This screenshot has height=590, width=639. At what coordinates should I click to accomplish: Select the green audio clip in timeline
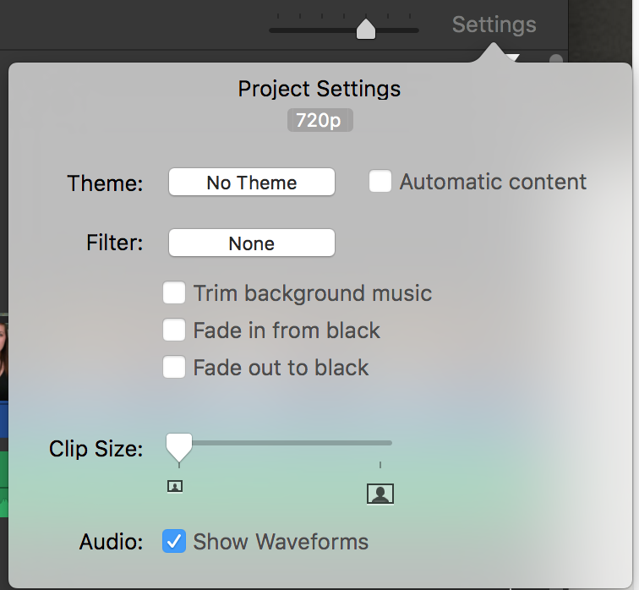pos(3,484)
